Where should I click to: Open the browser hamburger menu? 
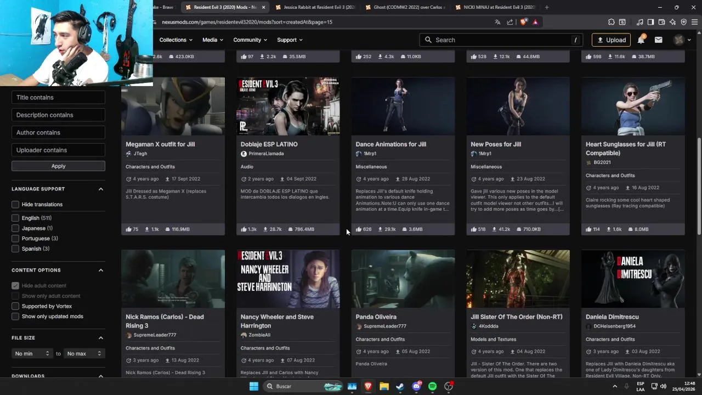[694, 22]
